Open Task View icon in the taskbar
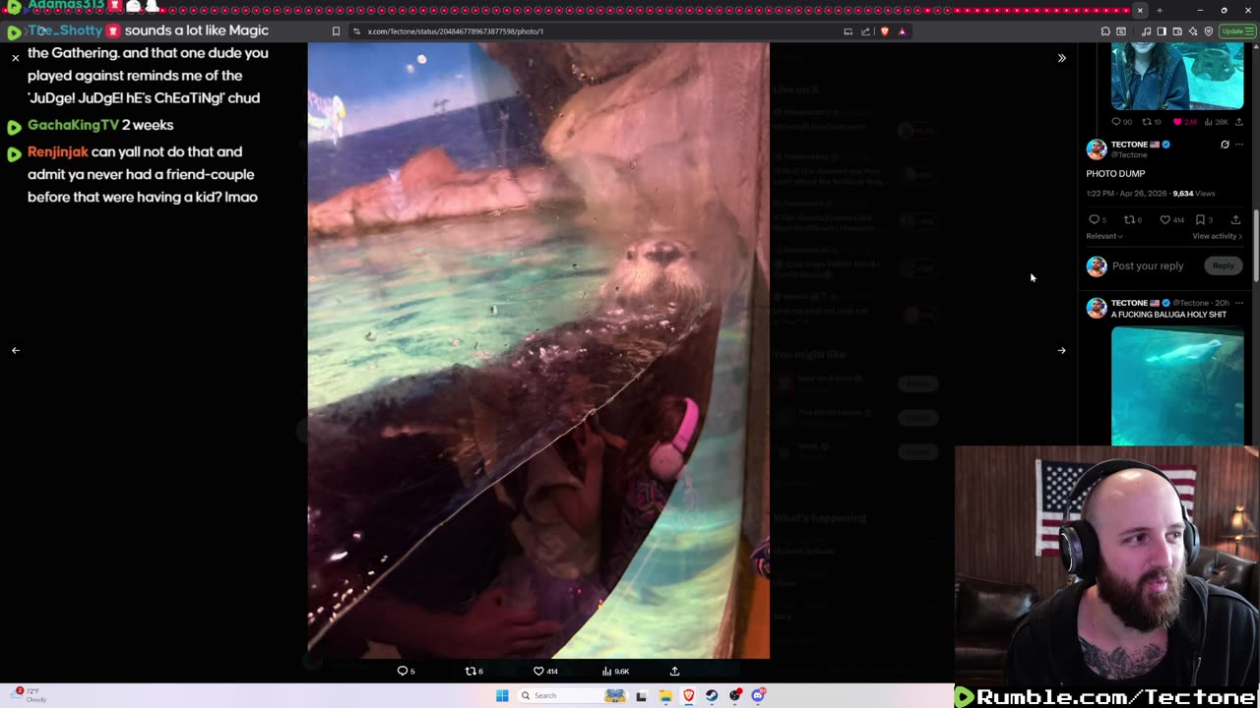The width and height of the screenshot is (1260, 708). (x=641, y=695)
